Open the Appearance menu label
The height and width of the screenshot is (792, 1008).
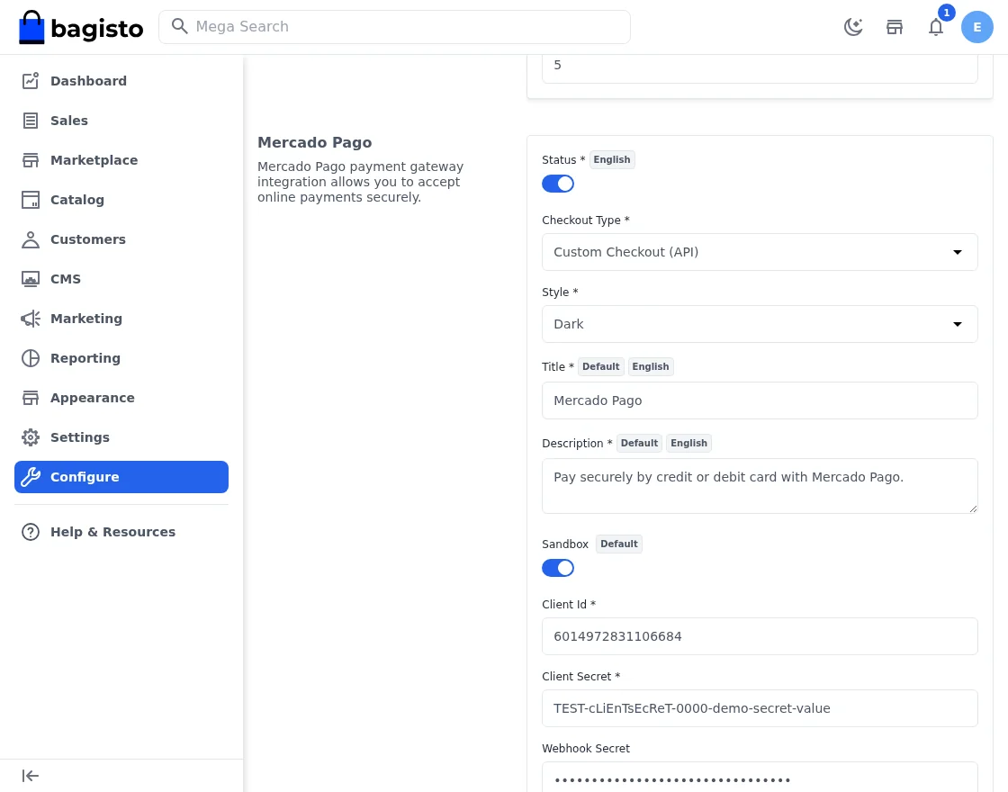coord(93,398)
